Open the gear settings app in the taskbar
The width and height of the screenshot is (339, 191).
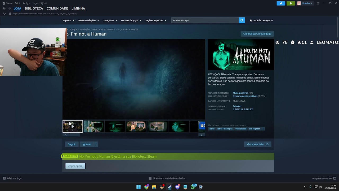tap(201, 187)
